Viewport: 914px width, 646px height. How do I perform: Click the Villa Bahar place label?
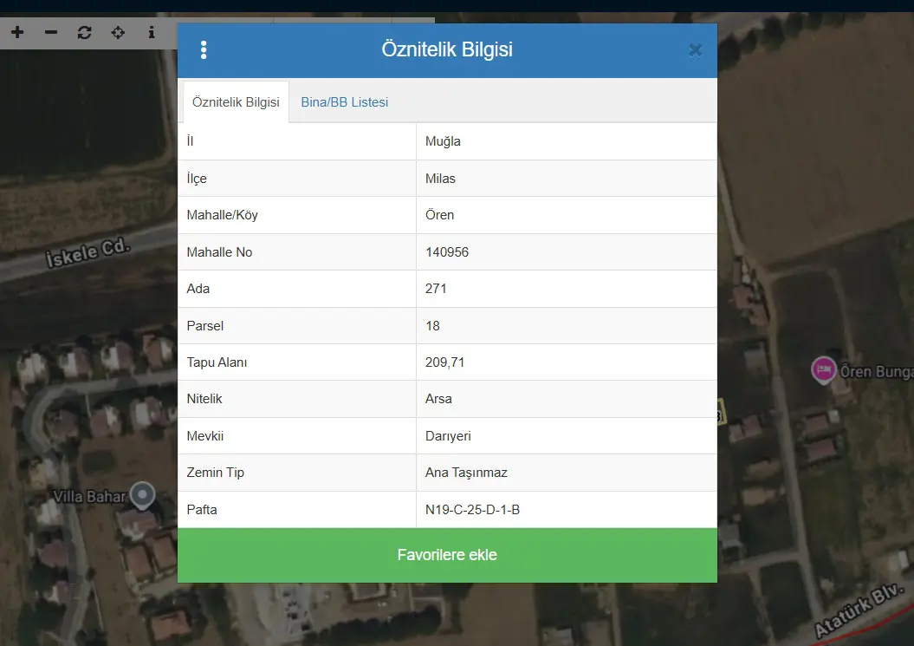tap(89, 497)
